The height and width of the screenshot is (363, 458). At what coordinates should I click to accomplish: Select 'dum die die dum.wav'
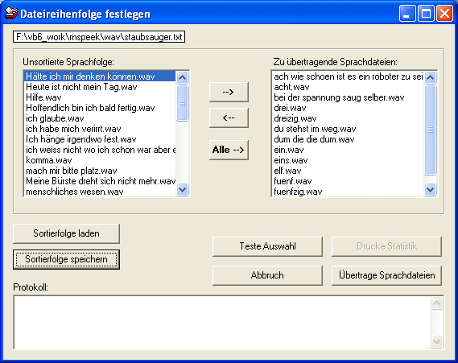coord(348,139)
